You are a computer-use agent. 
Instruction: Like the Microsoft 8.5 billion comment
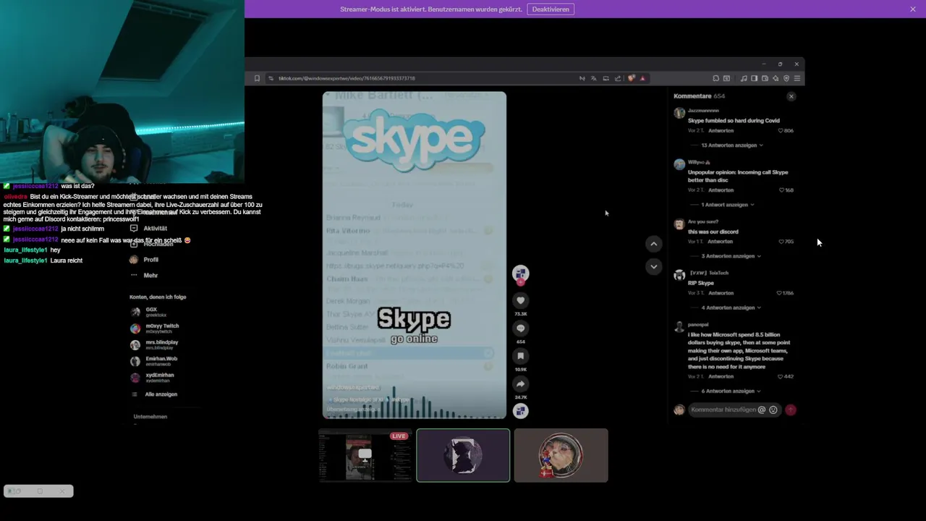click(x=781, y=377)
